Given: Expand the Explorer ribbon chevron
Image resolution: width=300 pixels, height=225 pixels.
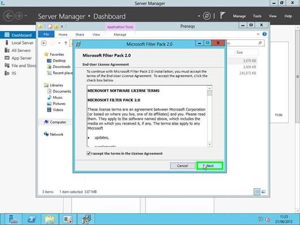Looking at the screenshot, I should coord(258,34).
